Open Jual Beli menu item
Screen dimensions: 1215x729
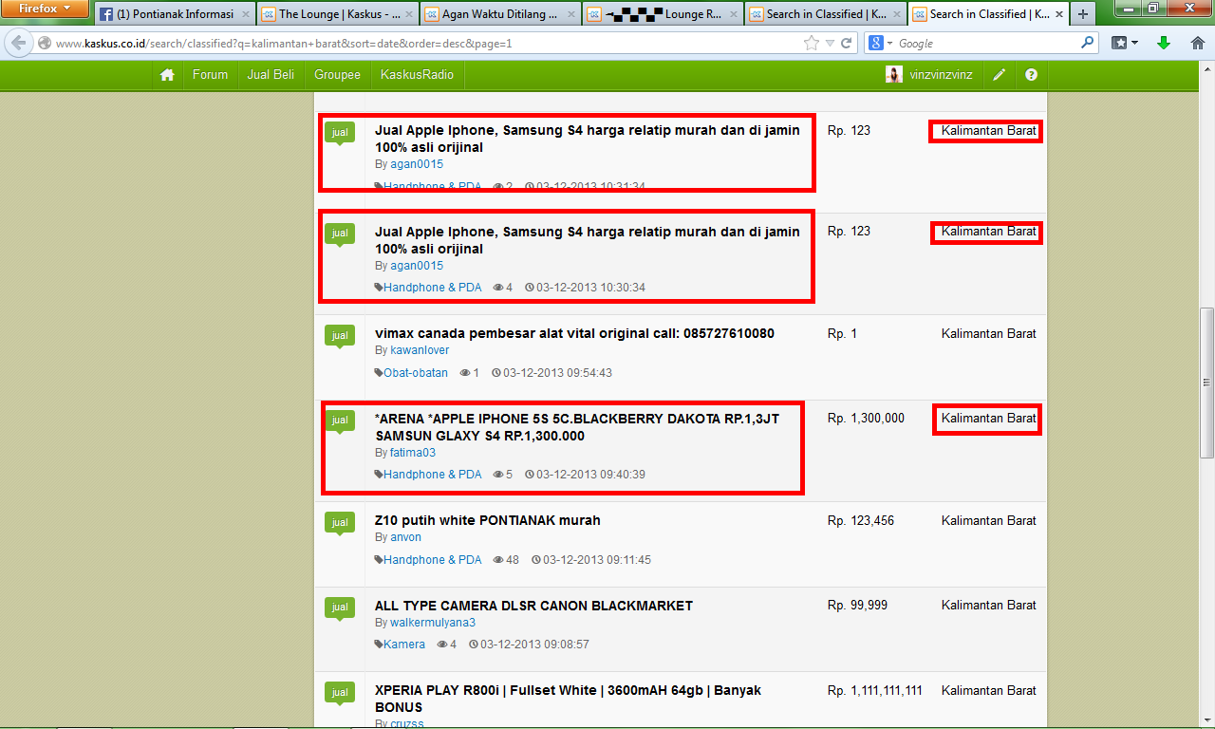coord(271,75)
